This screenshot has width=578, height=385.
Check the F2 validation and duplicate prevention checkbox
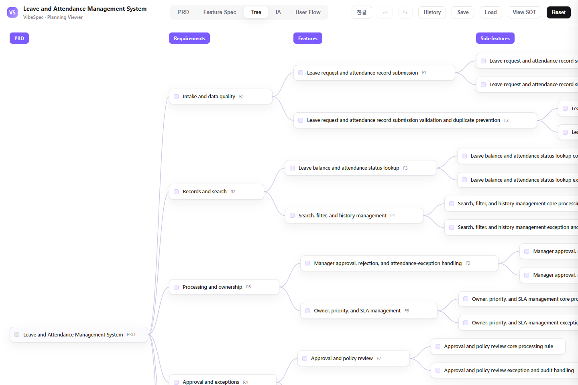(x=301, y=120)
